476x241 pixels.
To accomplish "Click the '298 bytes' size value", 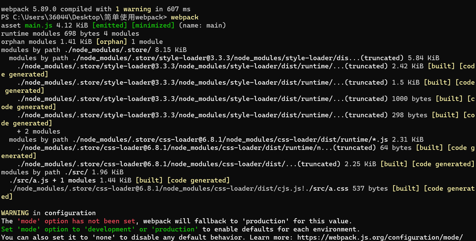I will pyautogui.click(x=410, y=115).
